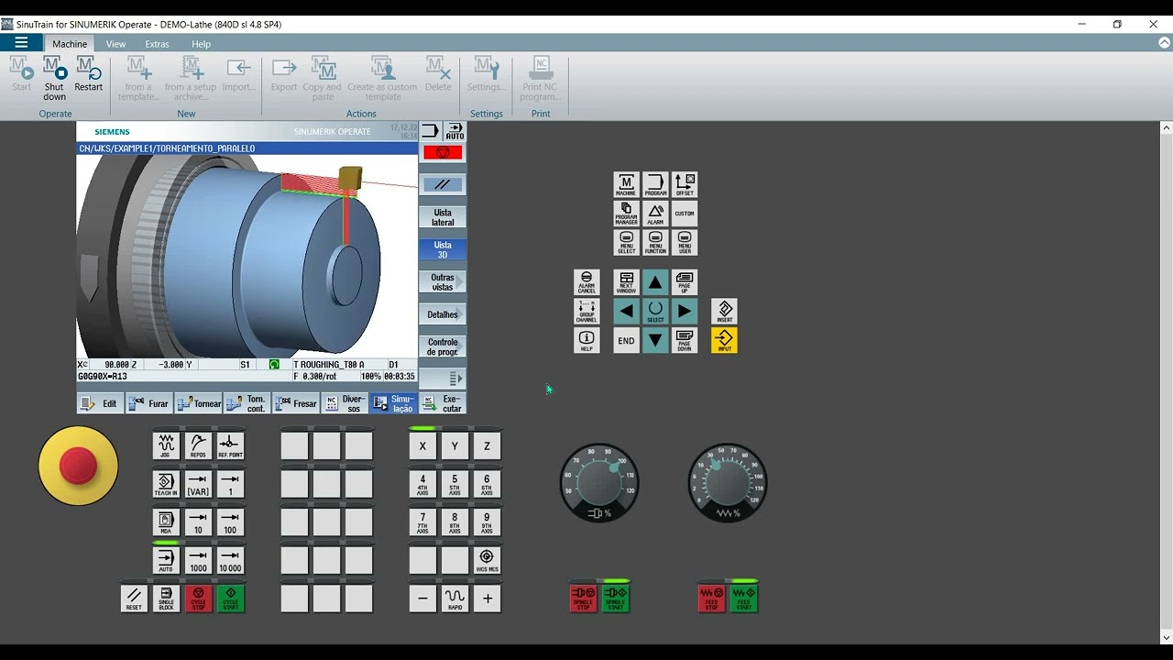Select the [VAR] increment key
Screen dimensions: 1173x660
[x=198, y=484]
